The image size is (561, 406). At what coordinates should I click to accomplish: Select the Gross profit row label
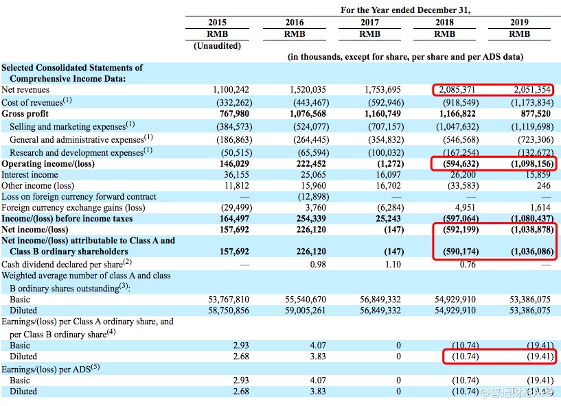[x=25, y=114]
